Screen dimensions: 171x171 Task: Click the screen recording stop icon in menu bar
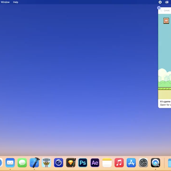(160, 2)
